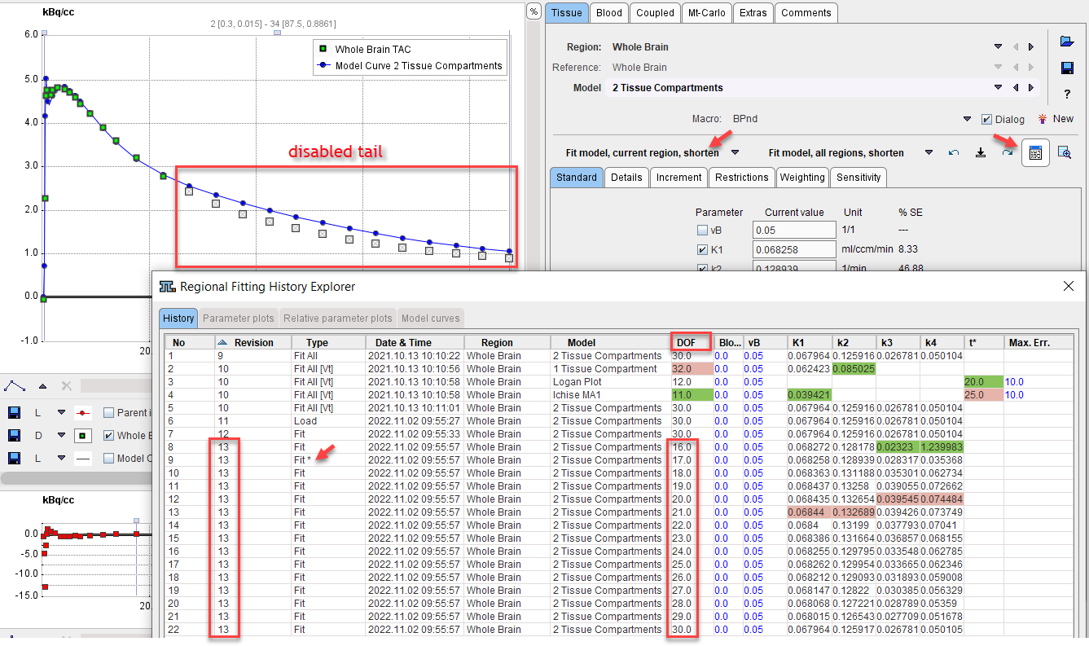Open the Mt-Carlo tab
This screenshot has width=1089, height=646.
[707, 12]
